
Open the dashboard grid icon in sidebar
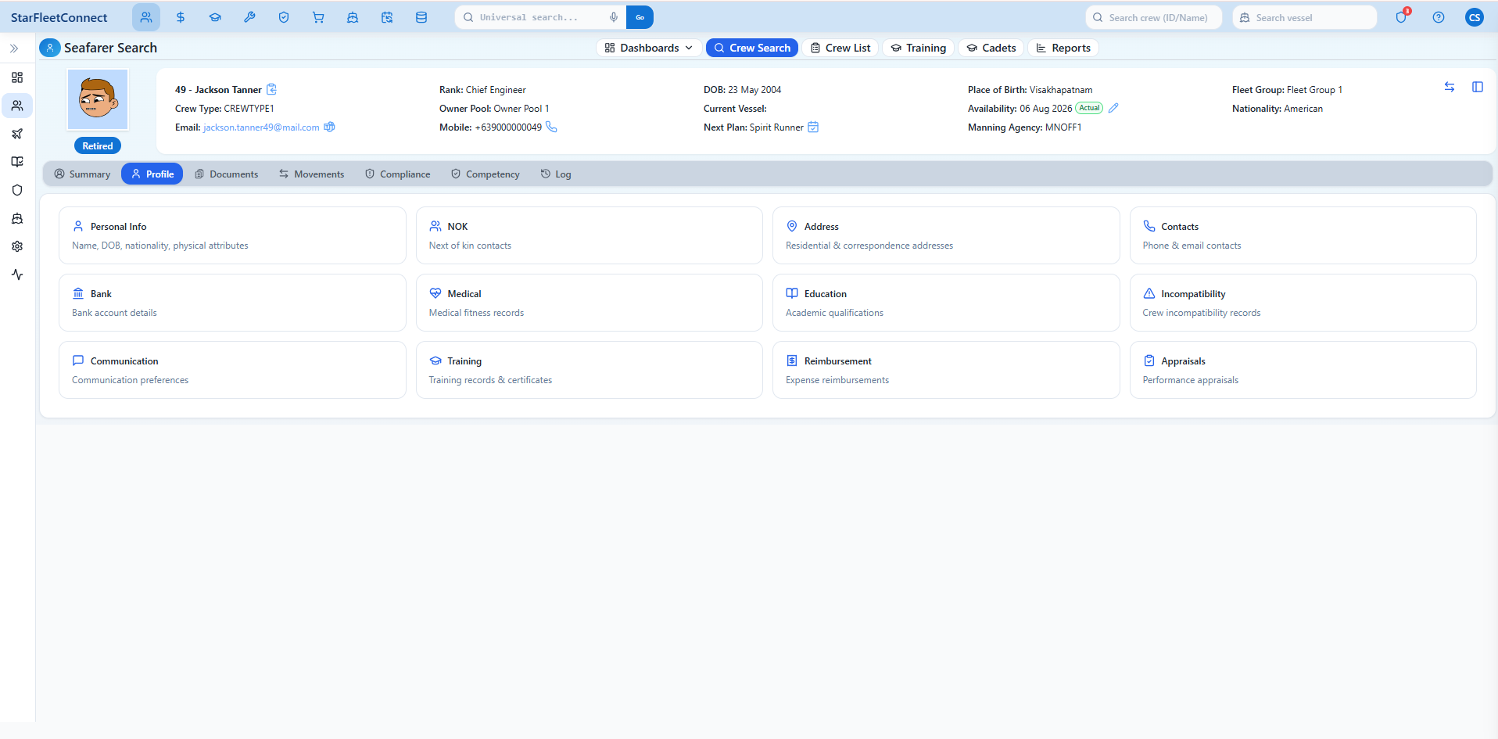[x=17, y=77]
